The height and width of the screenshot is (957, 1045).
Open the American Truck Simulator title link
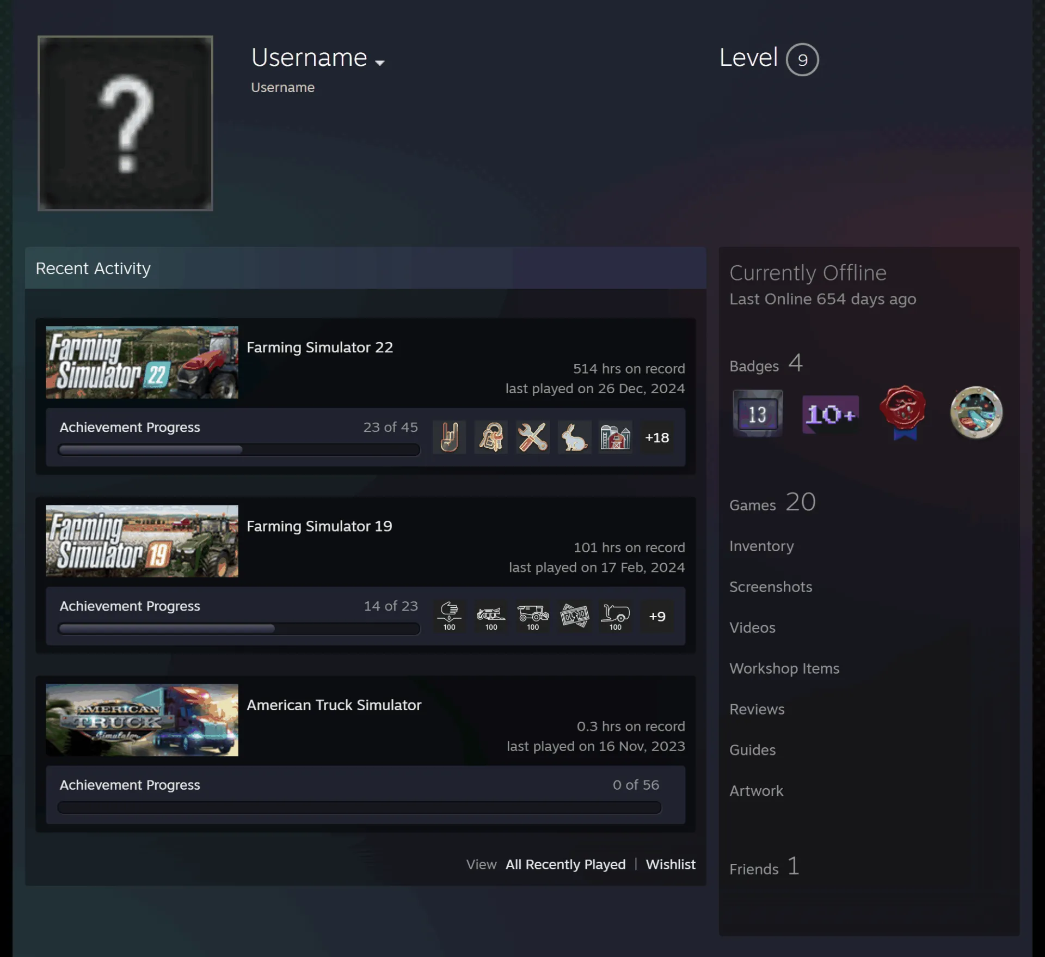point(334,705)
